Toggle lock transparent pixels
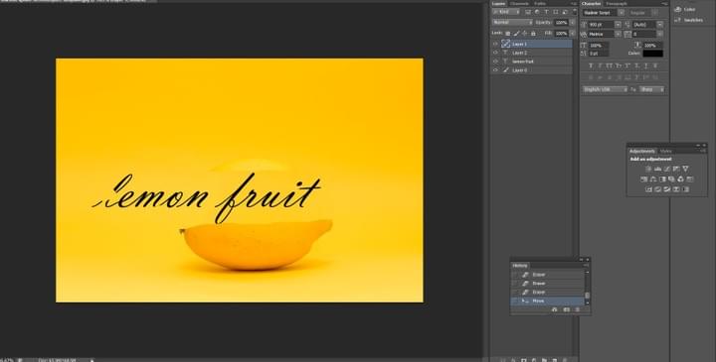The height and width of the screenshot is (362, 716). 508,34
